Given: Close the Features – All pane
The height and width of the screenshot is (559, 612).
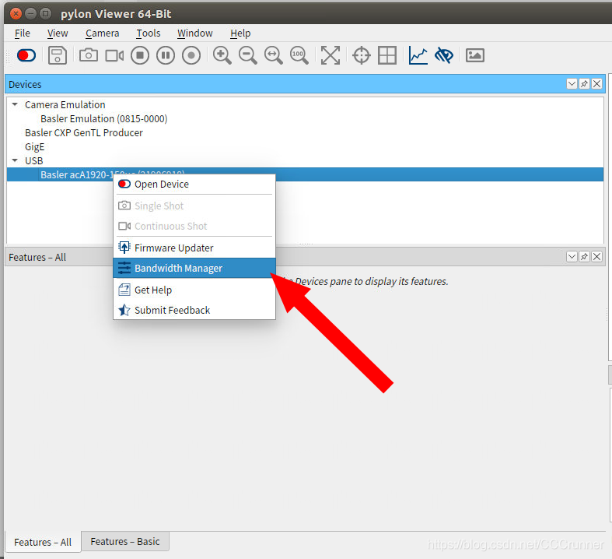Looking at the screenshot, I should coord(596,257).
